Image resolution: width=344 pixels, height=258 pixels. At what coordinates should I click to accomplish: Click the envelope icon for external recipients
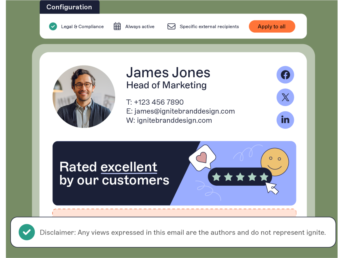pos(171,26)
